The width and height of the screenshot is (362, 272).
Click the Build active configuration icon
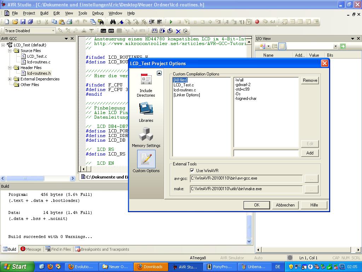(155, 30)
